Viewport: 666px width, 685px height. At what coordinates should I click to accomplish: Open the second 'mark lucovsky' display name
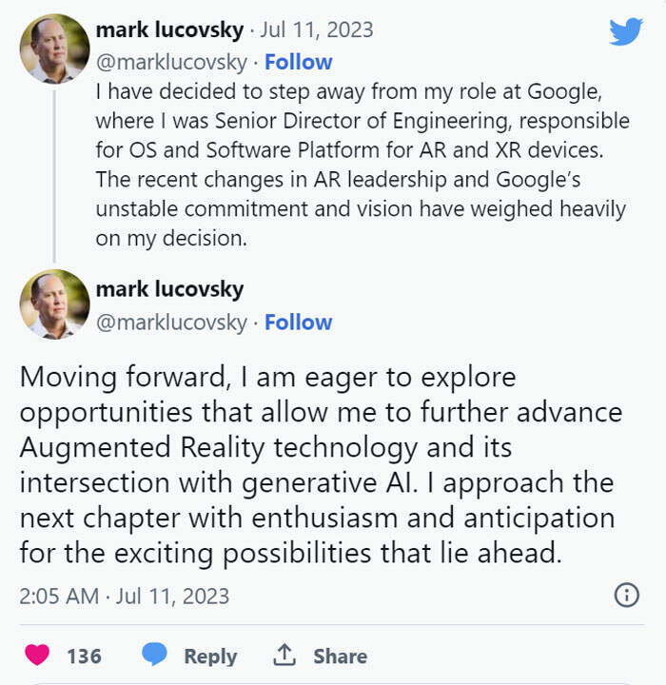tap(169, 289)
